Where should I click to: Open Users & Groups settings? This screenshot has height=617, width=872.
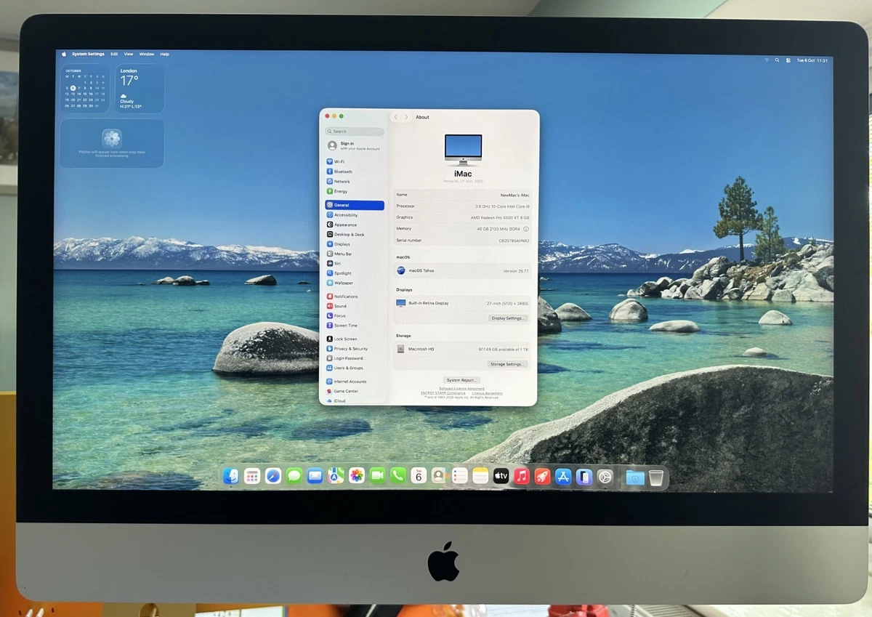355,368
